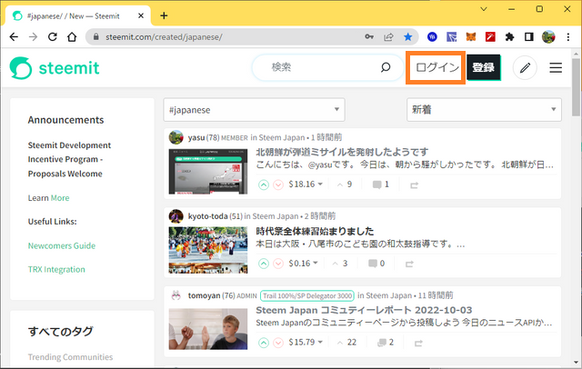The width and height of the screenshot is (582, 369).
Task: Open 北朝鮮が弾道ミサイル post title
Action: [x=342, y=152]
